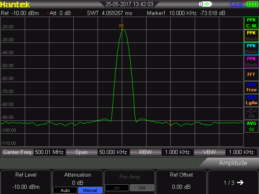Click the R1 marker at signal peak

121,26
